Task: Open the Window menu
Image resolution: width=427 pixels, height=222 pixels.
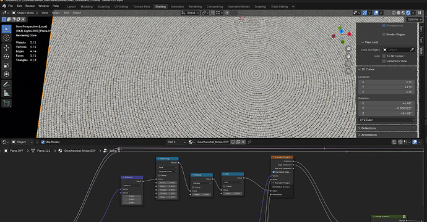Action: 43,6
